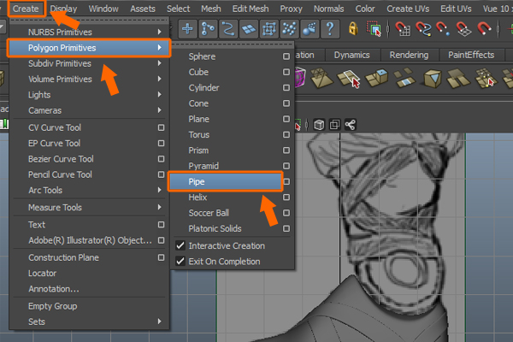The width and height of the screenshot is (513, 342).
Task: Expand the Sets submenu
Action: 85,322
